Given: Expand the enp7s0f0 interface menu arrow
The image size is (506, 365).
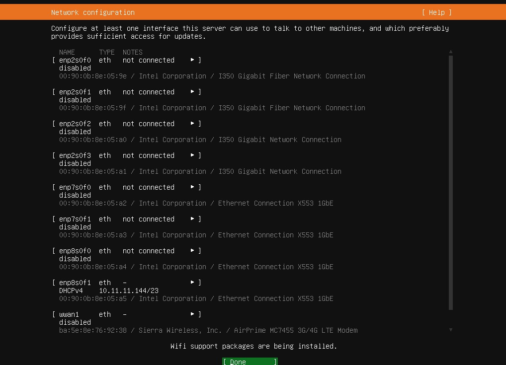Looking at the screenshot, I should pyautogui.click(x=192, y=187).
